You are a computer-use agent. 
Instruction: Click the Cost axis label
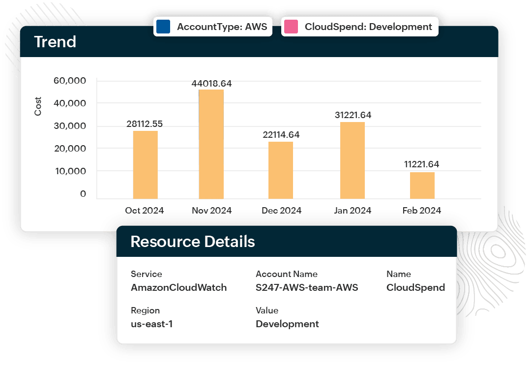39,105
